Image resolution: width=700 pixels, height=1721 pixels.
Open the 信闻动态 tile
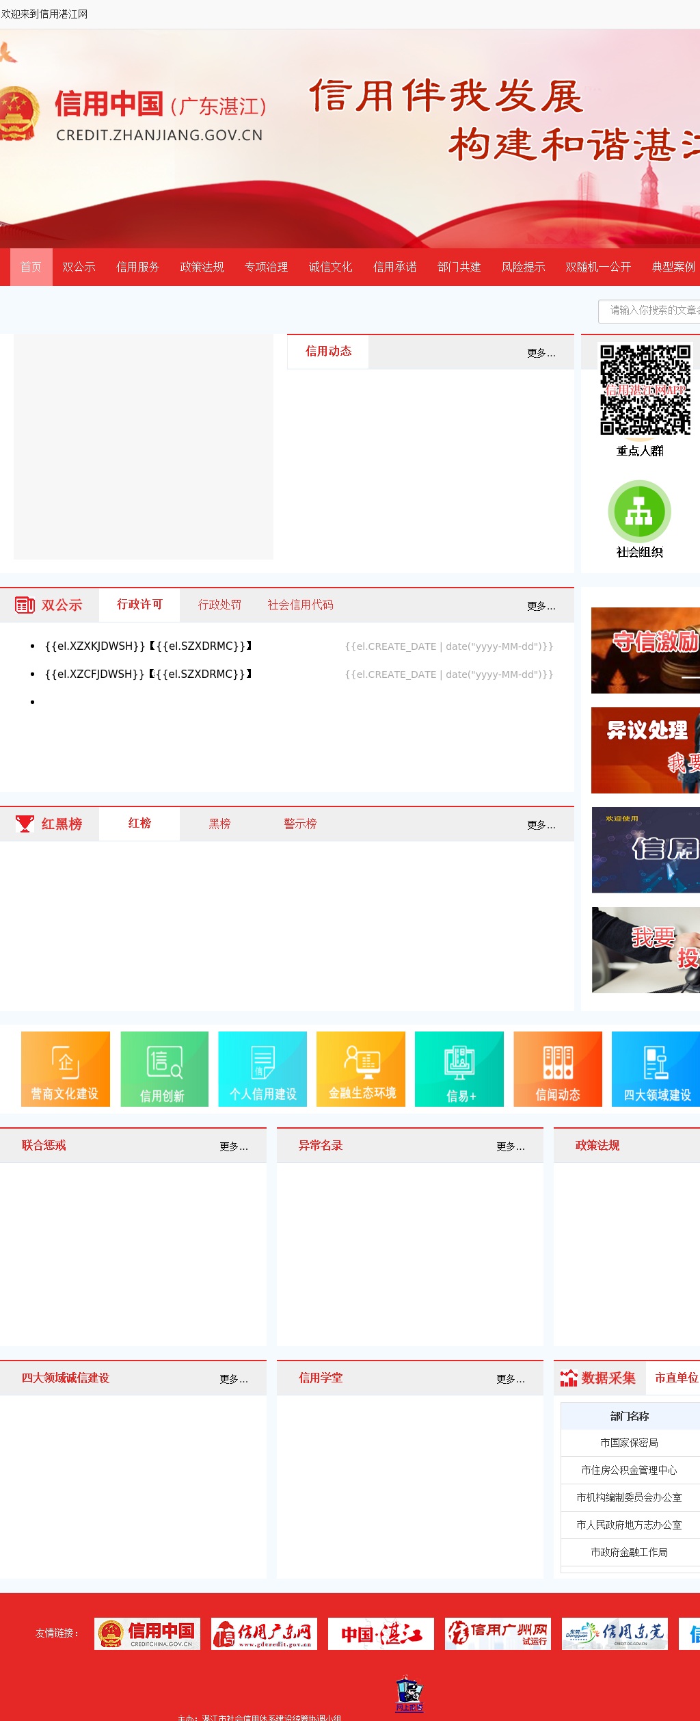click(x=558, y=1068)
